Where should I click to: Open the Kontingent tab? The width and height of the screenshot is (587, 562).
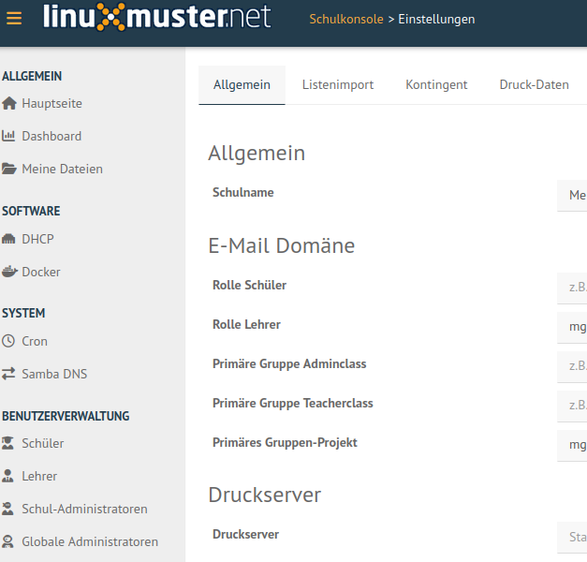(x=436, y=84)
